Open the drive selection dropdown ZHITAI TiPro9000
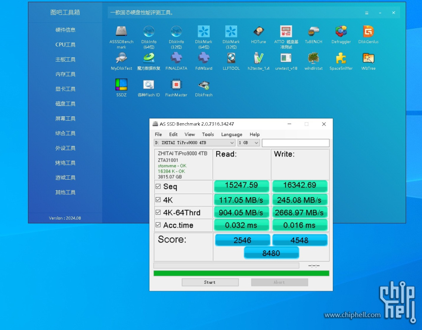 coord(194,143)
